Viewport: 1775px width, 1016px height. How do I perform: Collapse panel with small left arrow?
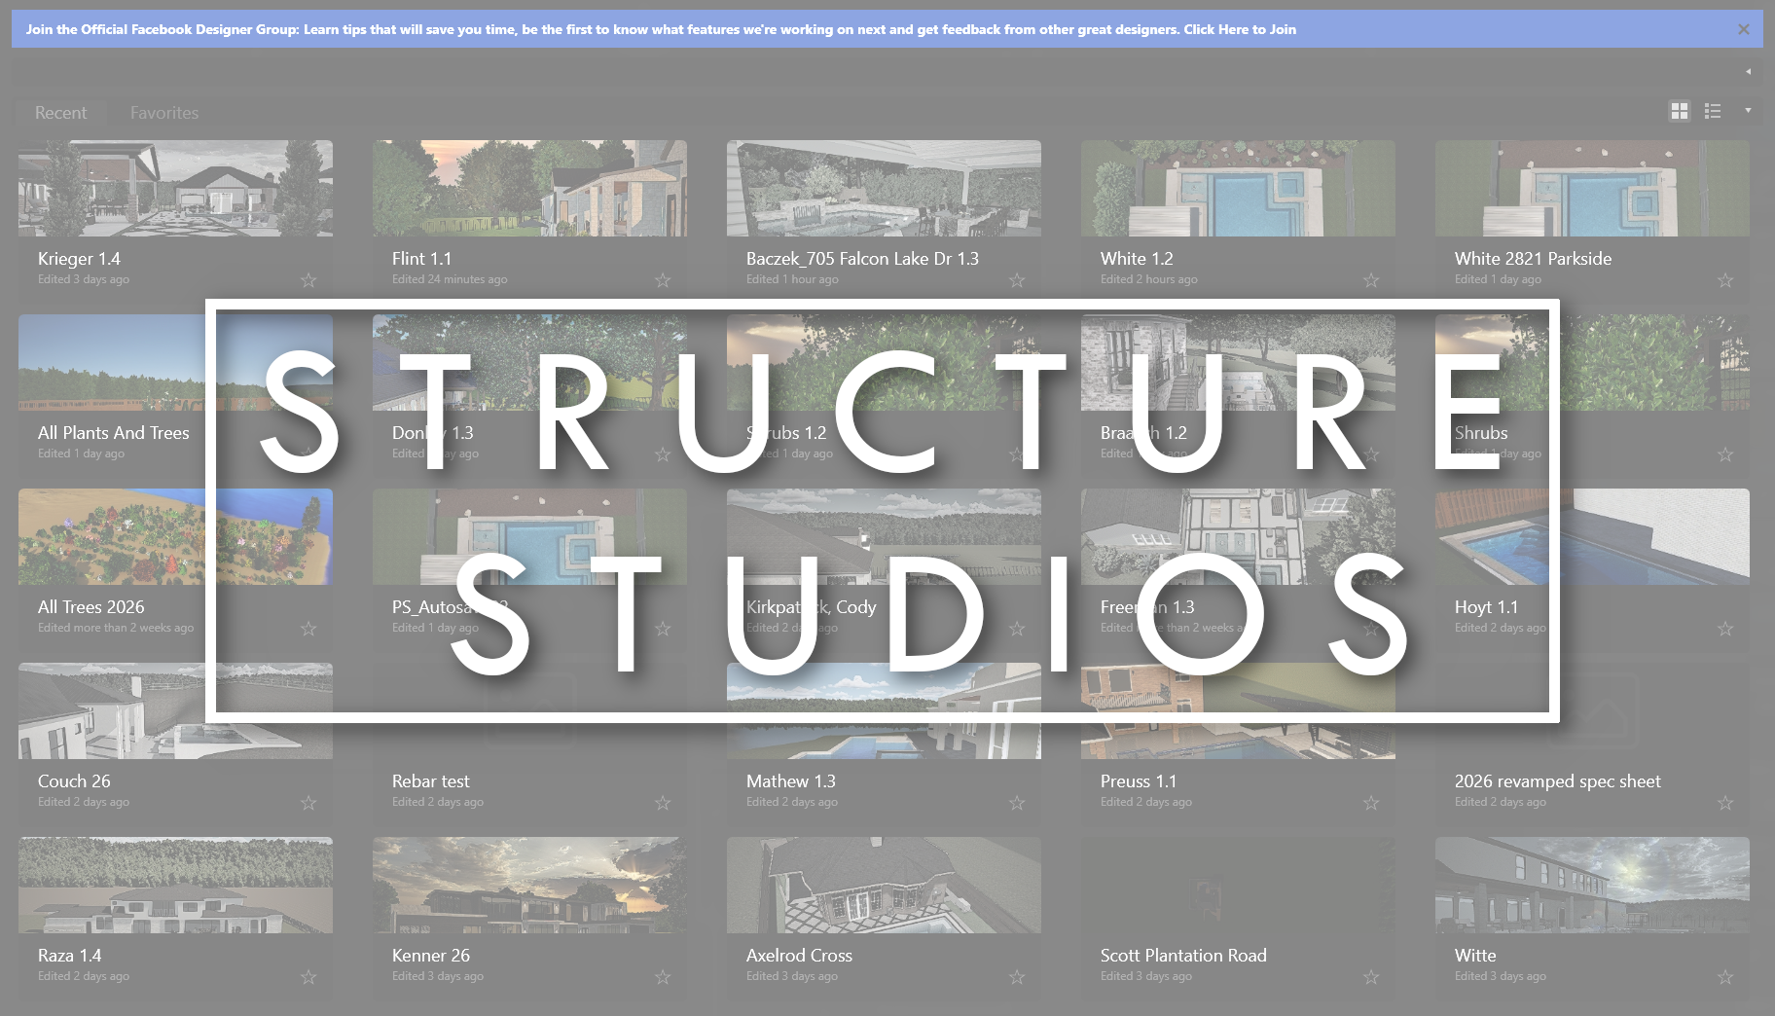coord(1748,71)
